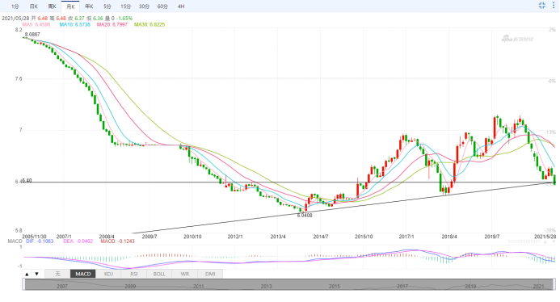Screen dimensions: 560x302
Task: Select the 1分 one-minute tab
Action: [15, 6]
